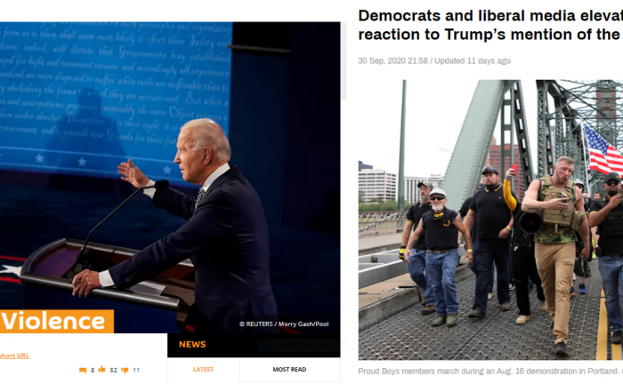Click the orange NEWS heading

(x=192, y=344)
